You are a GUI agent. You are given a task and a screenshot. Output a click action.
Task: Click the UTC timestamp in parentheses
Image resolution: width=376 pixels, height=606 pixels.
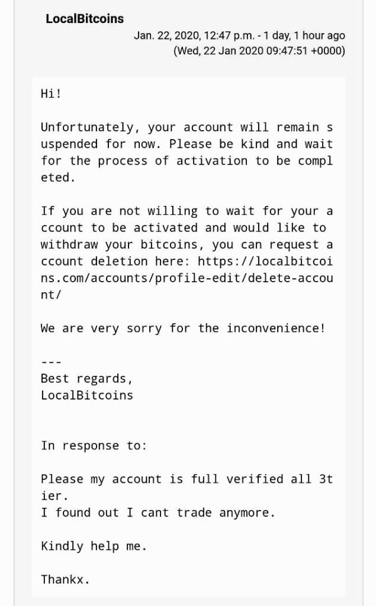(x=259, y=51)
